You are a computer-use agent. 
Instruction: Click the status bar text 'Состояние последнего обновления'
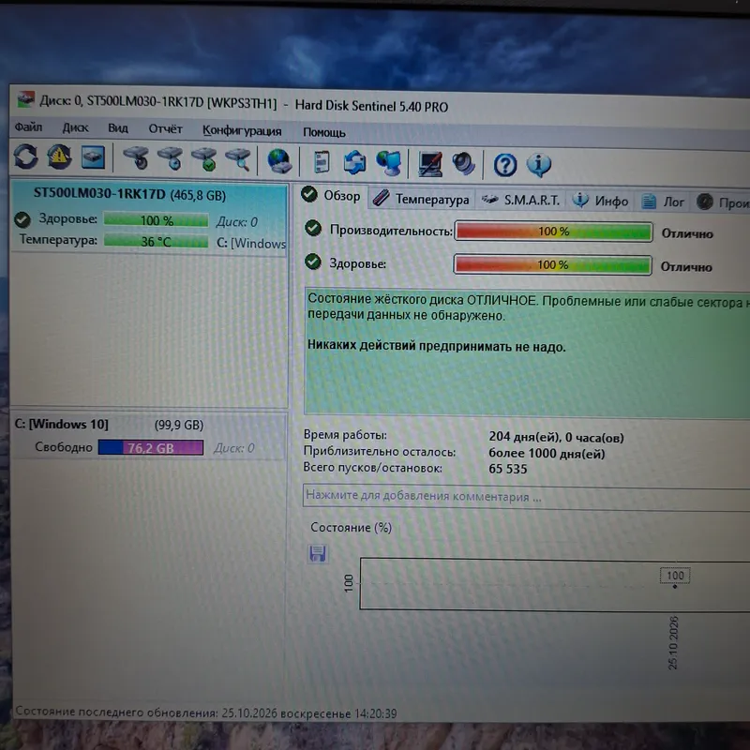[116, 712]
